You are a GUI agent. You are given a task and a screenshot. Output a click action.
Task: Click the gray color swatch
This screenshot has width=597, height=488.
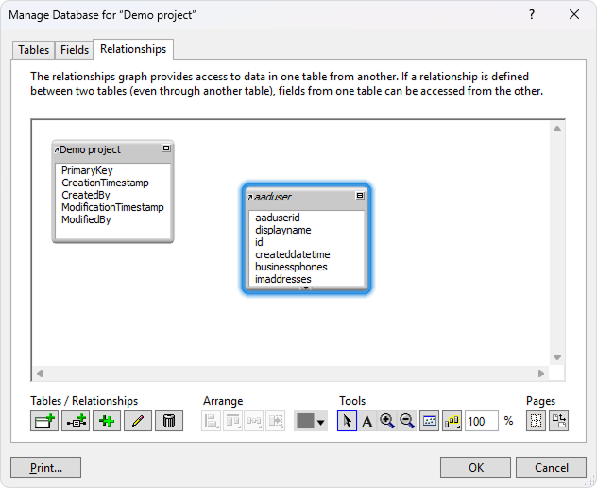click(x=305, y=421)
